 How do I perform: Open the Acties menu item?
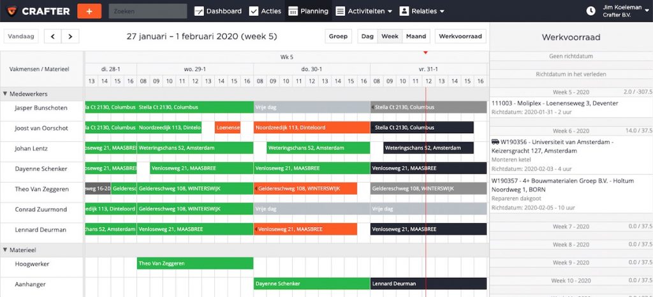pyautogui.click(x=265, y=11)
